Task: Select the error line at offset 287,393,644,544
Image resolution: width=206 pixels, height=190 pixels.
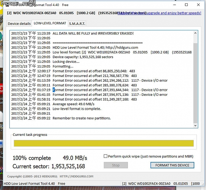Action: (89, 90)
